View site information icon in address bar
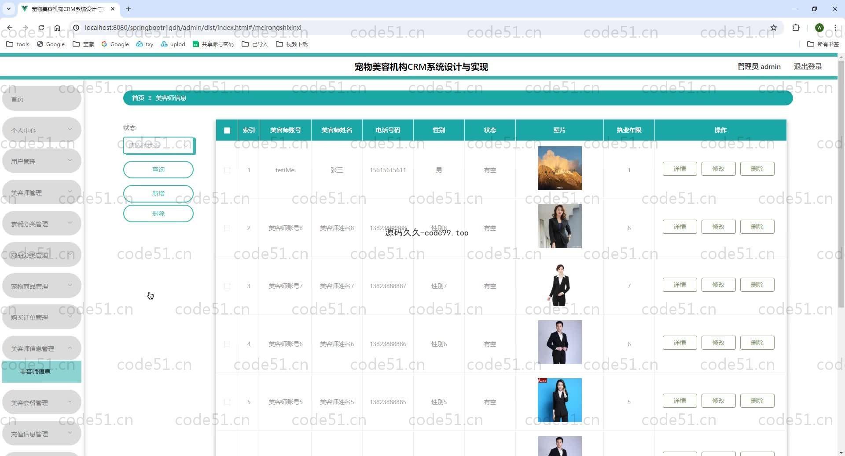 (x=76, y=28)
